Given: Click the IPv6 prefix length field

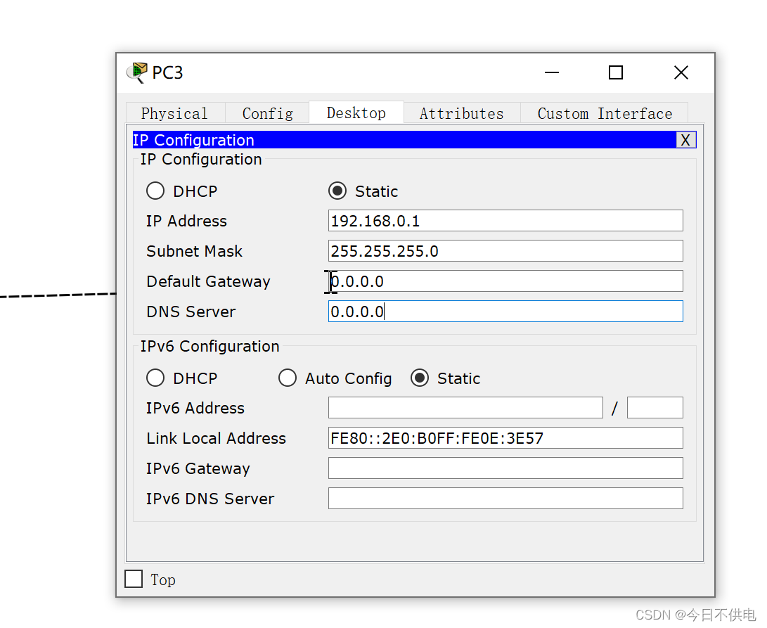Looking at the screenshot, I should tap(655, 408).
